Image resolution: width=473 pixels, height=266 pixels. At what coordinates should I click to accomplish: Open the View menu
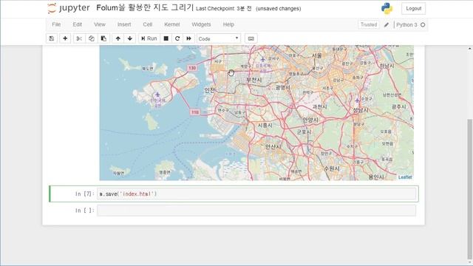(100, 24)
